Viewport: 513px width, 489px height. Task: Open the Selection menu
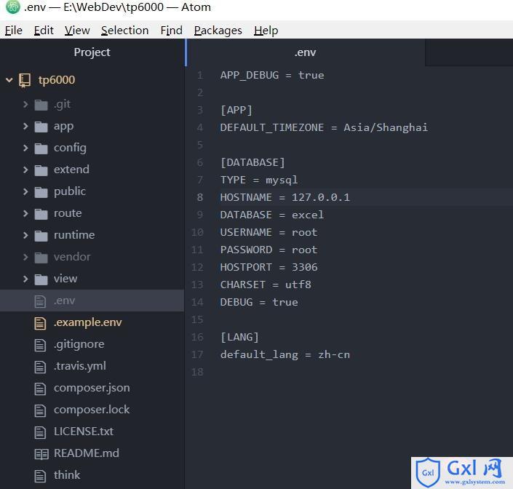pyautogui.click(x=124, y=30)
